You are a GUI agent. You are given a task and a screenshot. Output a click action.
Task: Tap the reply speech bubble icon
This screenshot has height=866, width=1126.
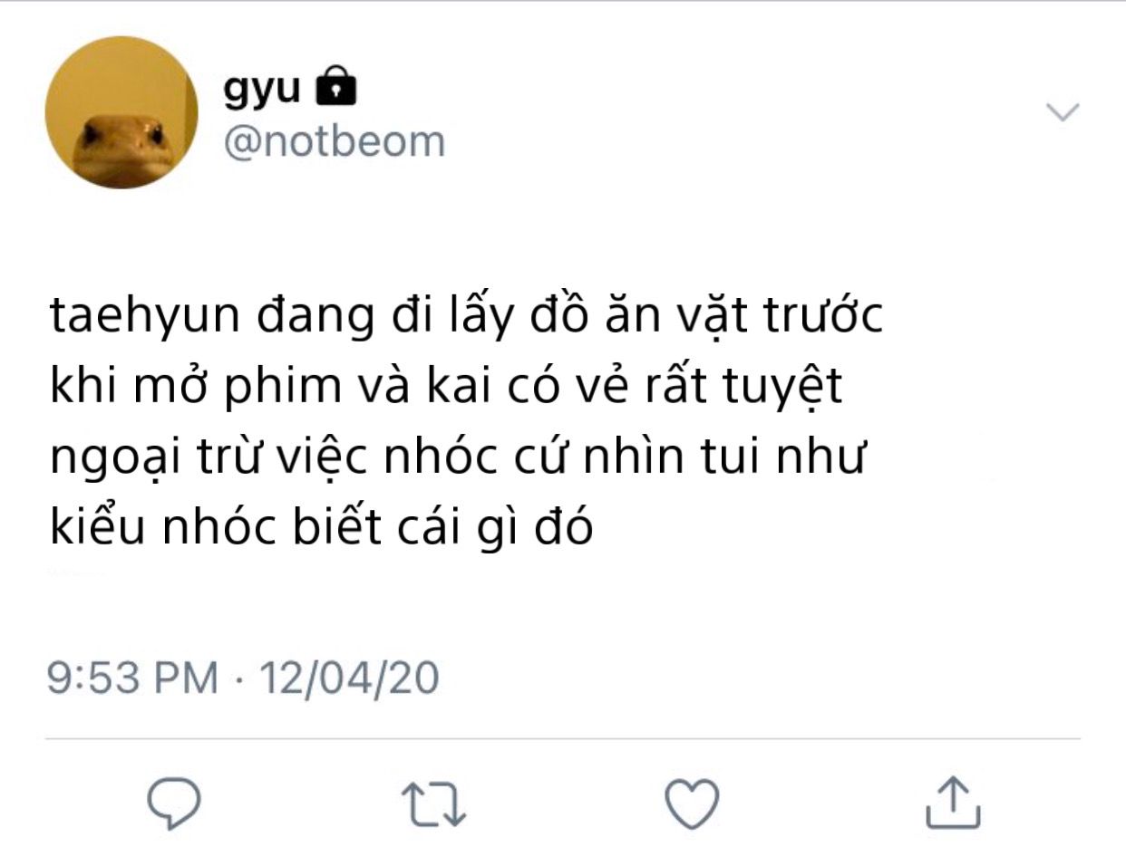173,803
